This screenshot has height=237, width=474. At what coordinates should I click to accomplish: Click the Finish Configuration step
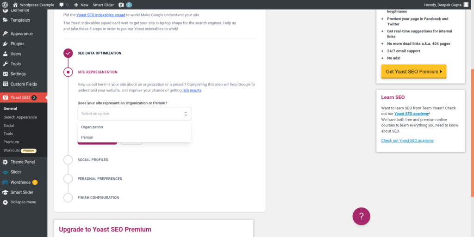98,198
